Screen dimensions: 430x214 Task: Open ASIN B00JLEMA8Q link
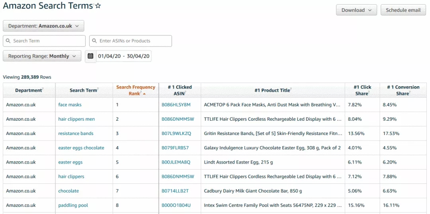176,162
